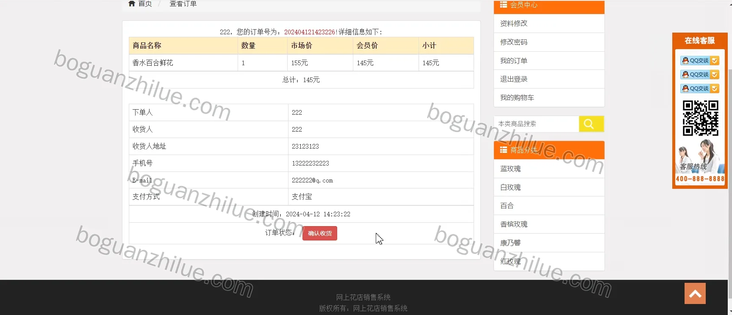Click the email 222222@q.com
The height and width of the screenshot is (315, 732).
312,180
